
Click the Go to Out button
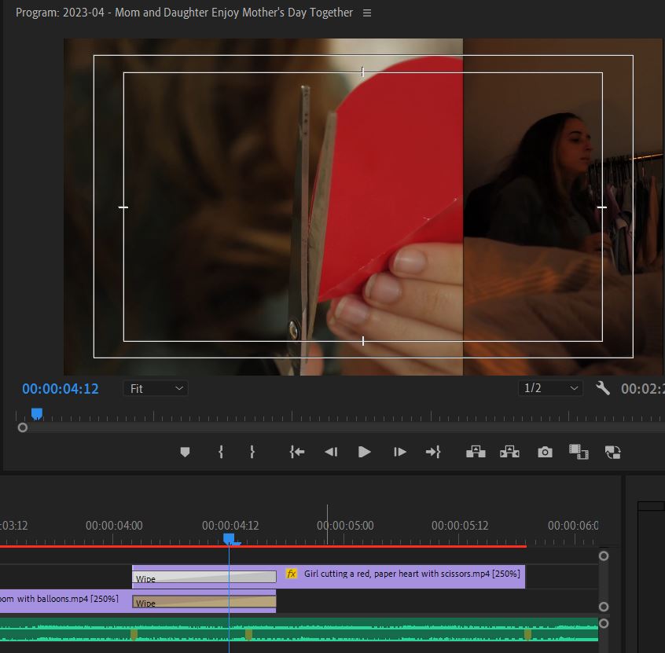tap(433, 452)
